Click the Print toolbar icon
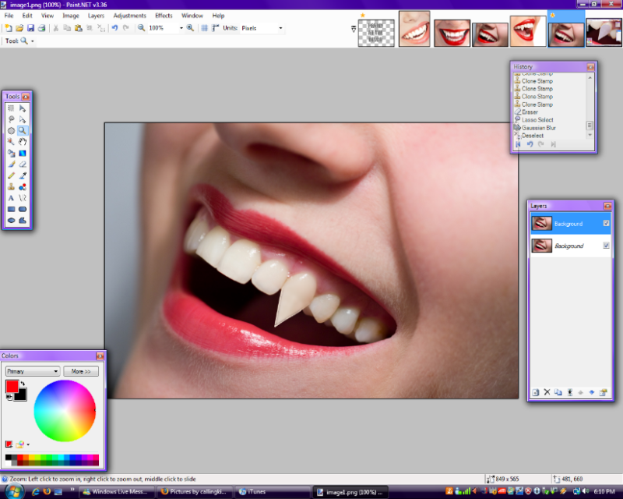 [42, 28]
